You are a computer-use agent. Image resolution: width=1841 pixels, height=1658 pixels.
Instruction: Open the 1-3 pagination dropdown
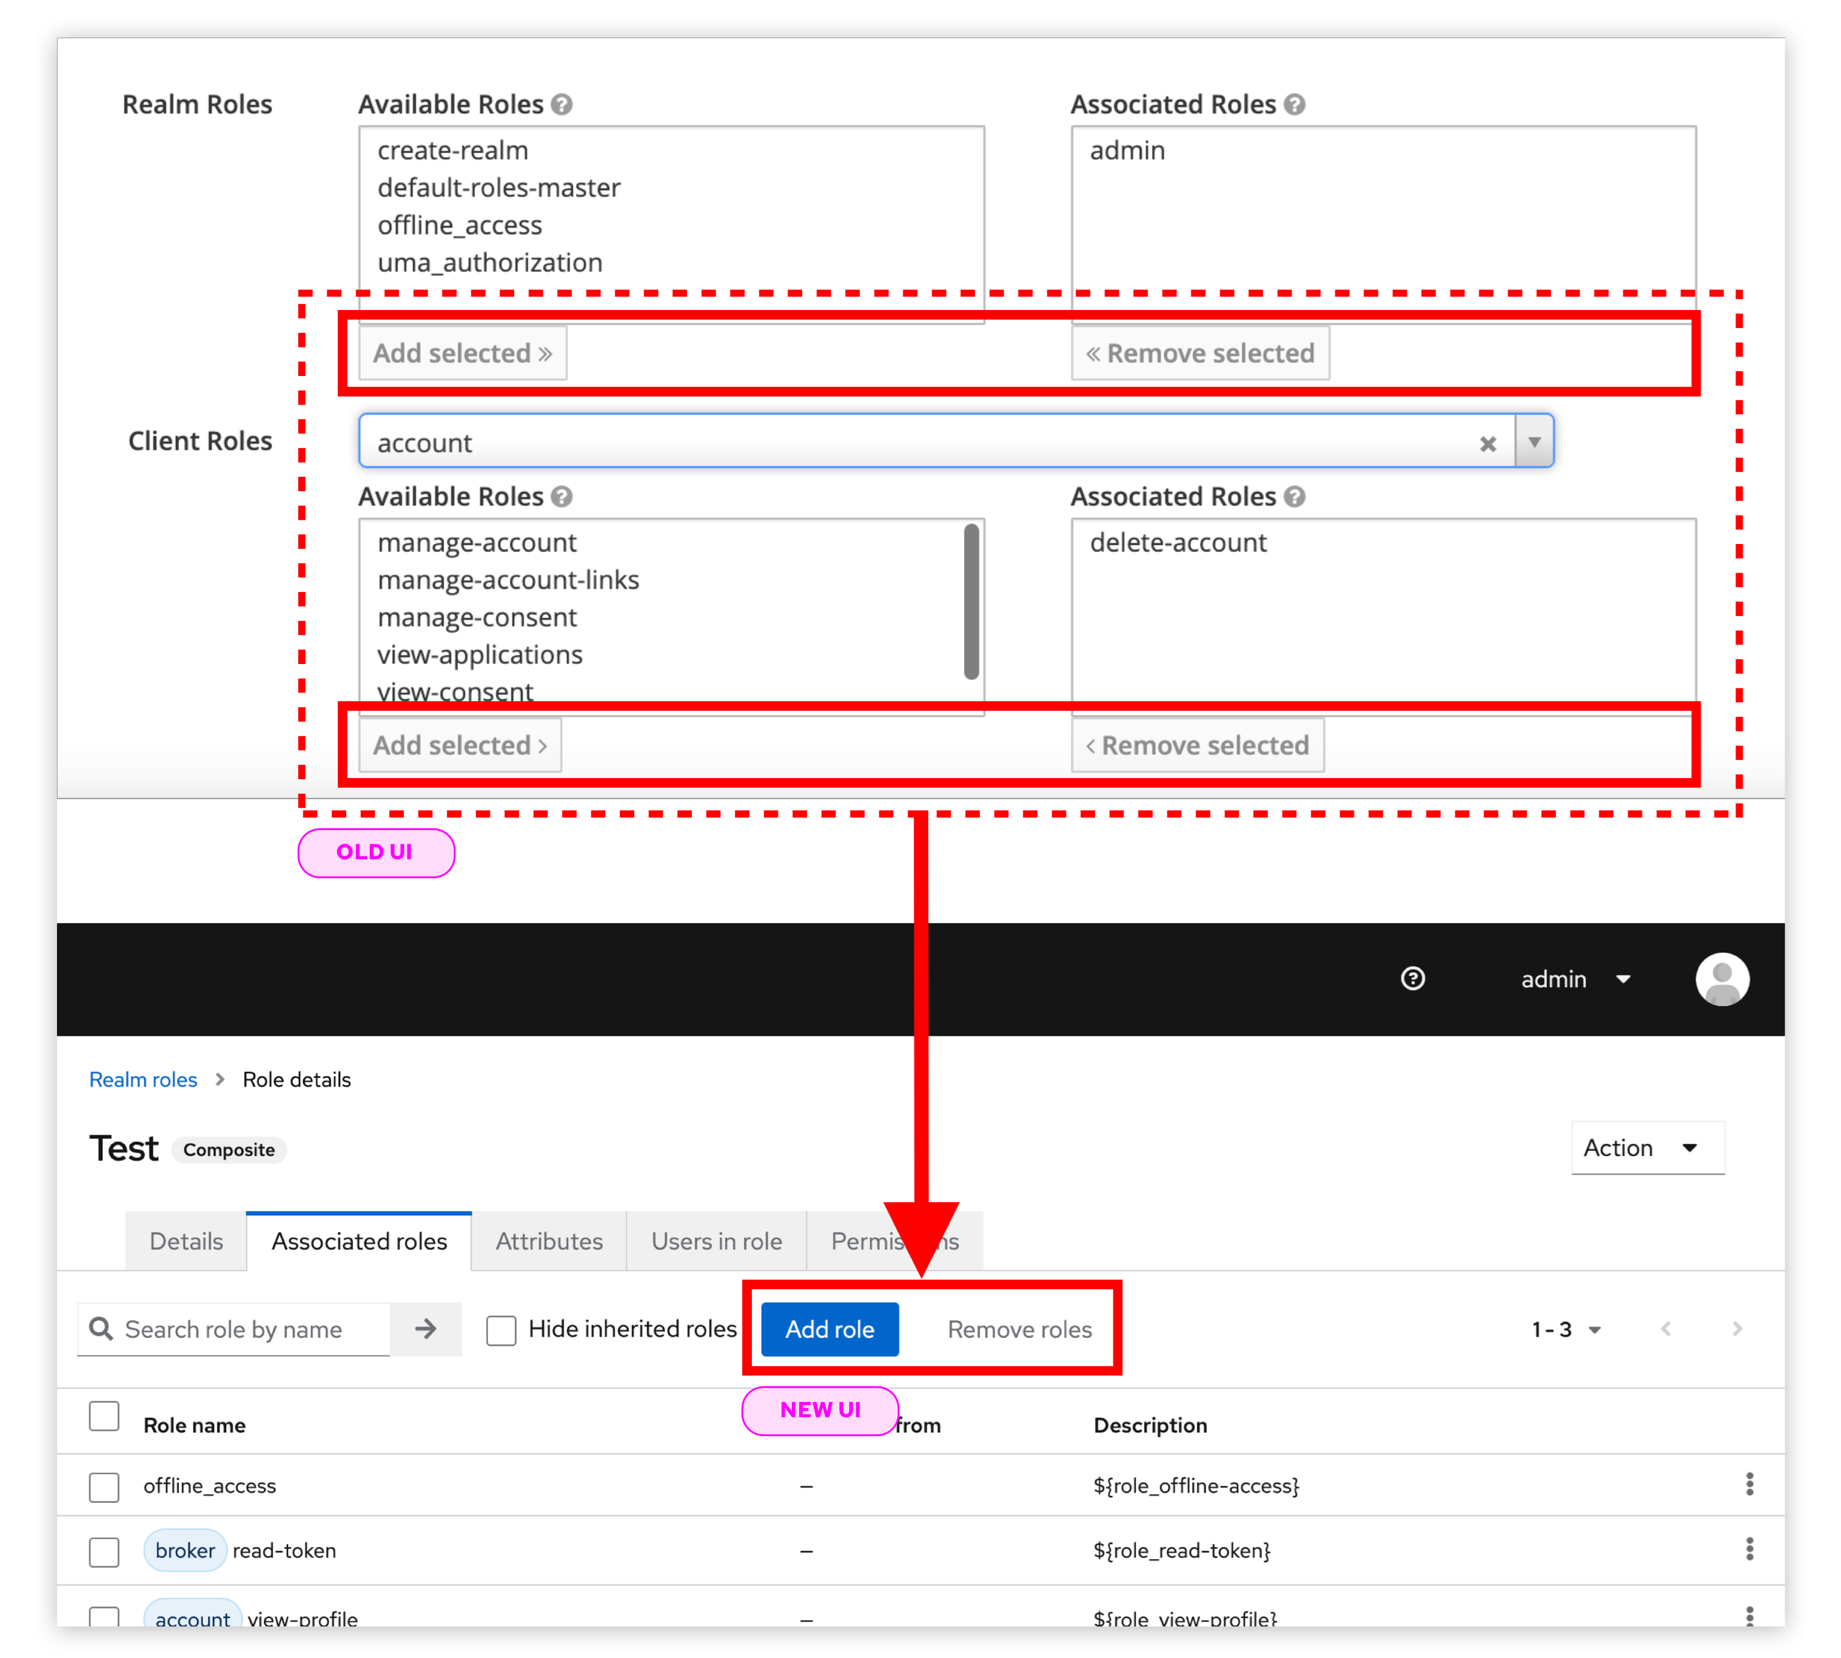pyautogui.click(x=1566, y=1330)
